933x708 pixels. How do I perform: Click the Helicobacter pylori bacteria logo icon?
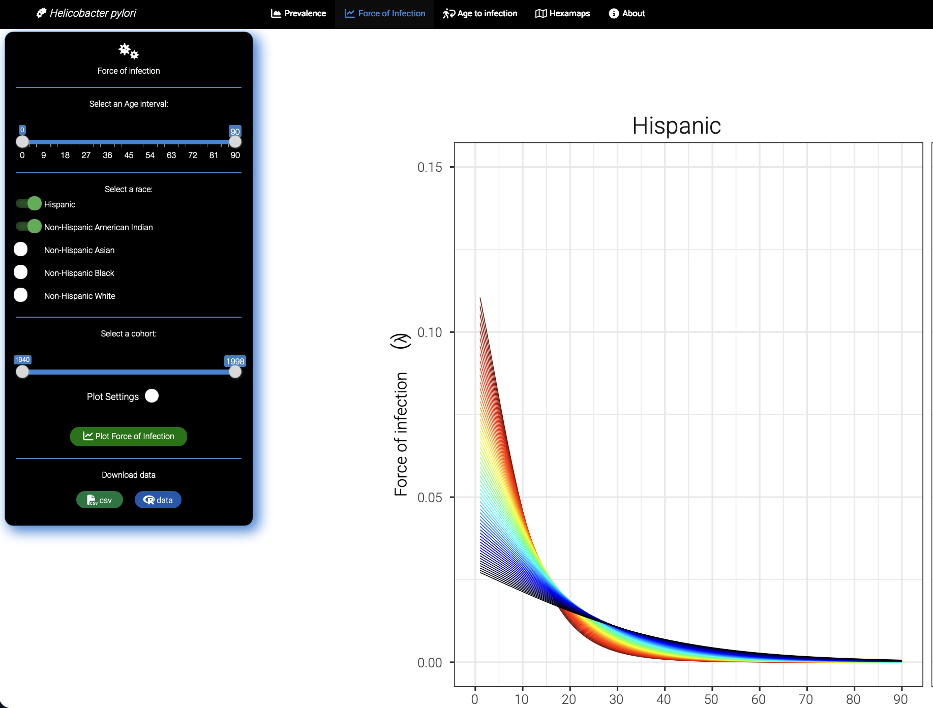pyautogui.click(x=41, y=13)
